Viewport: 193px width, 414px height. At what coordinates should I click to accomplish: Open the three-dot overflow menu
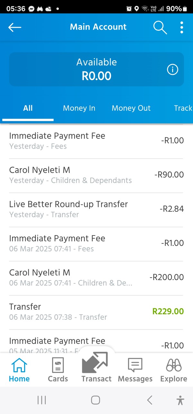click(182, 28)
